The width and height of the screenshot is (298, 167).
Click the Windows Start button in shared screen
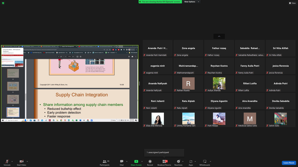click(x=3, y=120)
